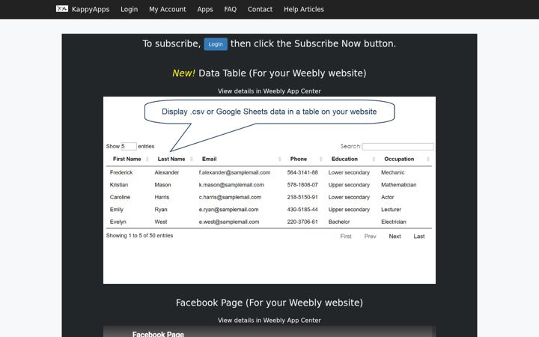Open Data Table Weebly App Center details
Screen dimensions: 539x337
point(269,91)
